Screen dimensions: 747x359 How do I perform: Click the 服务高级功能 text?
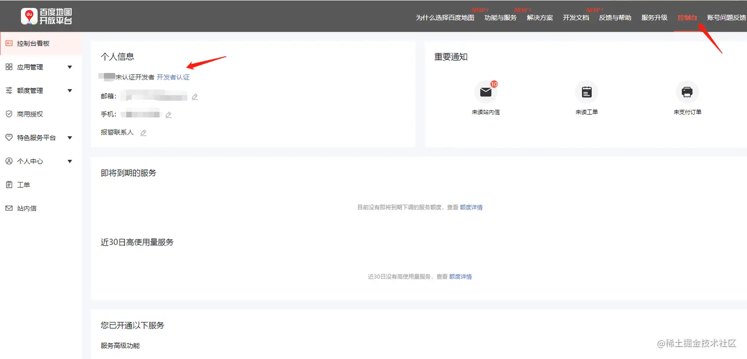(x=120, y=346)
